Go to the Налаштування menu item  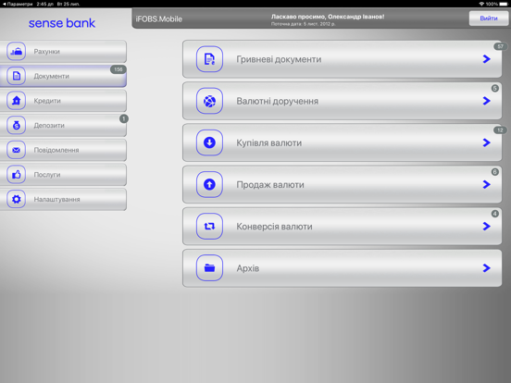pyautogui.click(x=63, y=199)
